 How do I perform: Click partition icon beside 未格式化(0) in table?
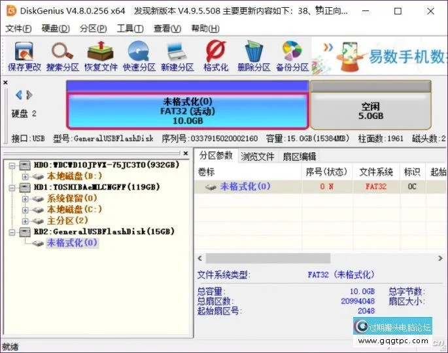tap(211, 187)
